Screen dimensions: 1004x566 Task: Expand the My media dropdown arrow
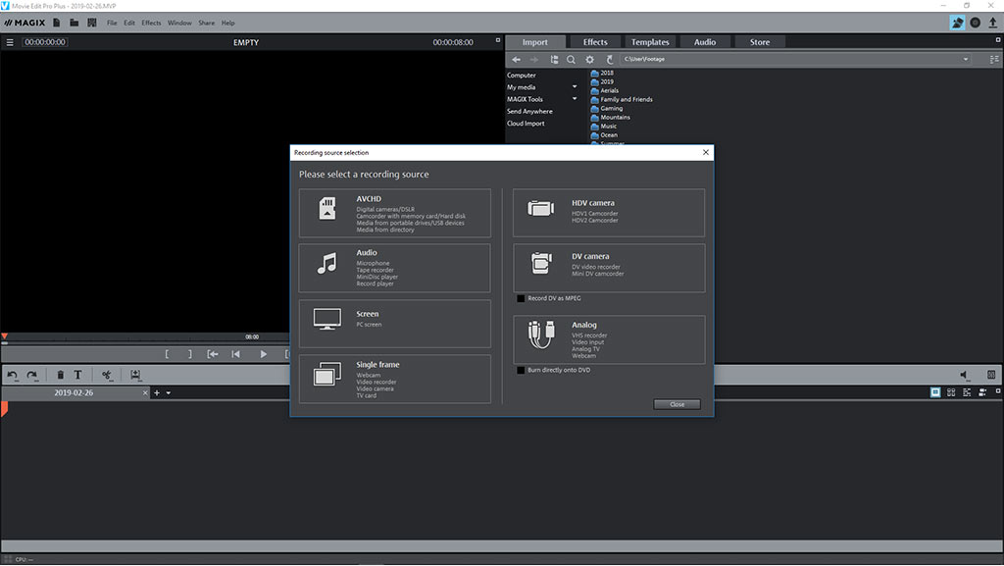pyautogui.click(x=575, y=87)
